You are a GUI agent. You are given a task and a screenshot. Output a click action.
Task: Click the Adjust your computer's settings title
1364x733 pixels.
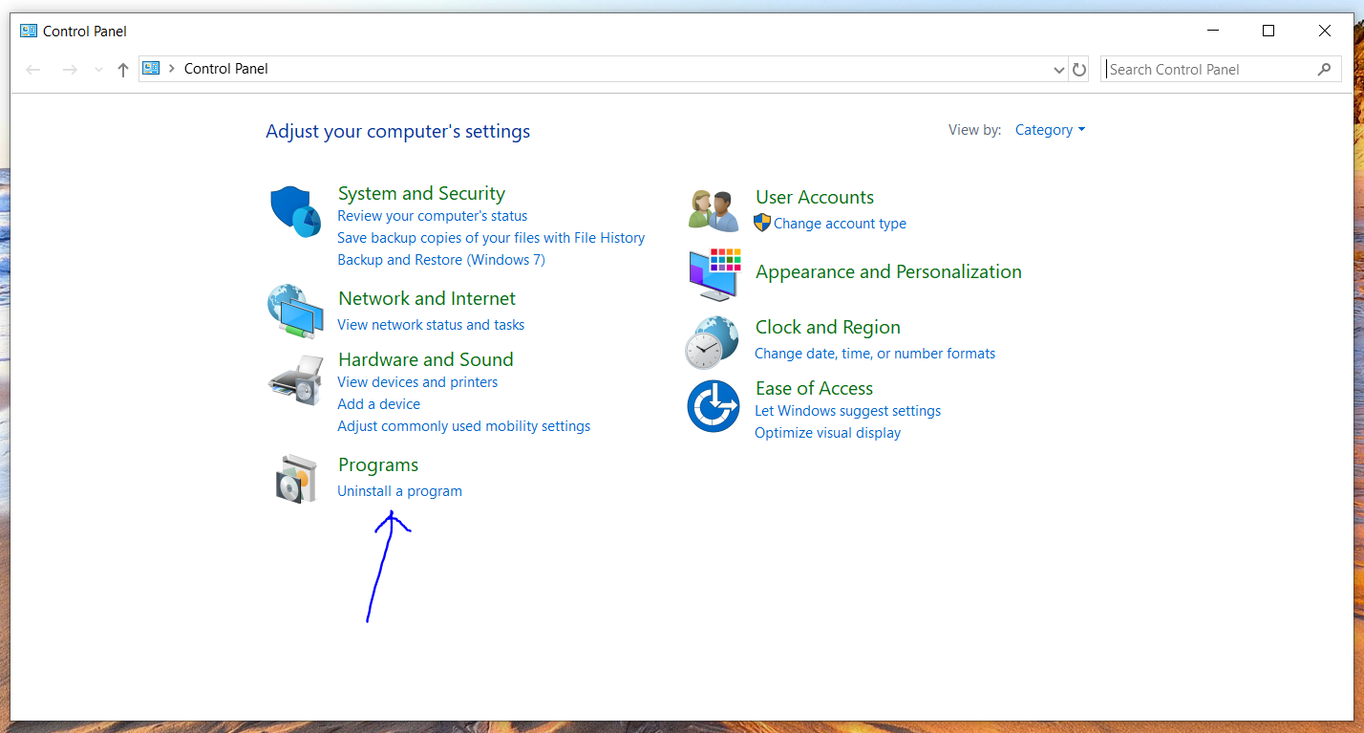(397, 131)
